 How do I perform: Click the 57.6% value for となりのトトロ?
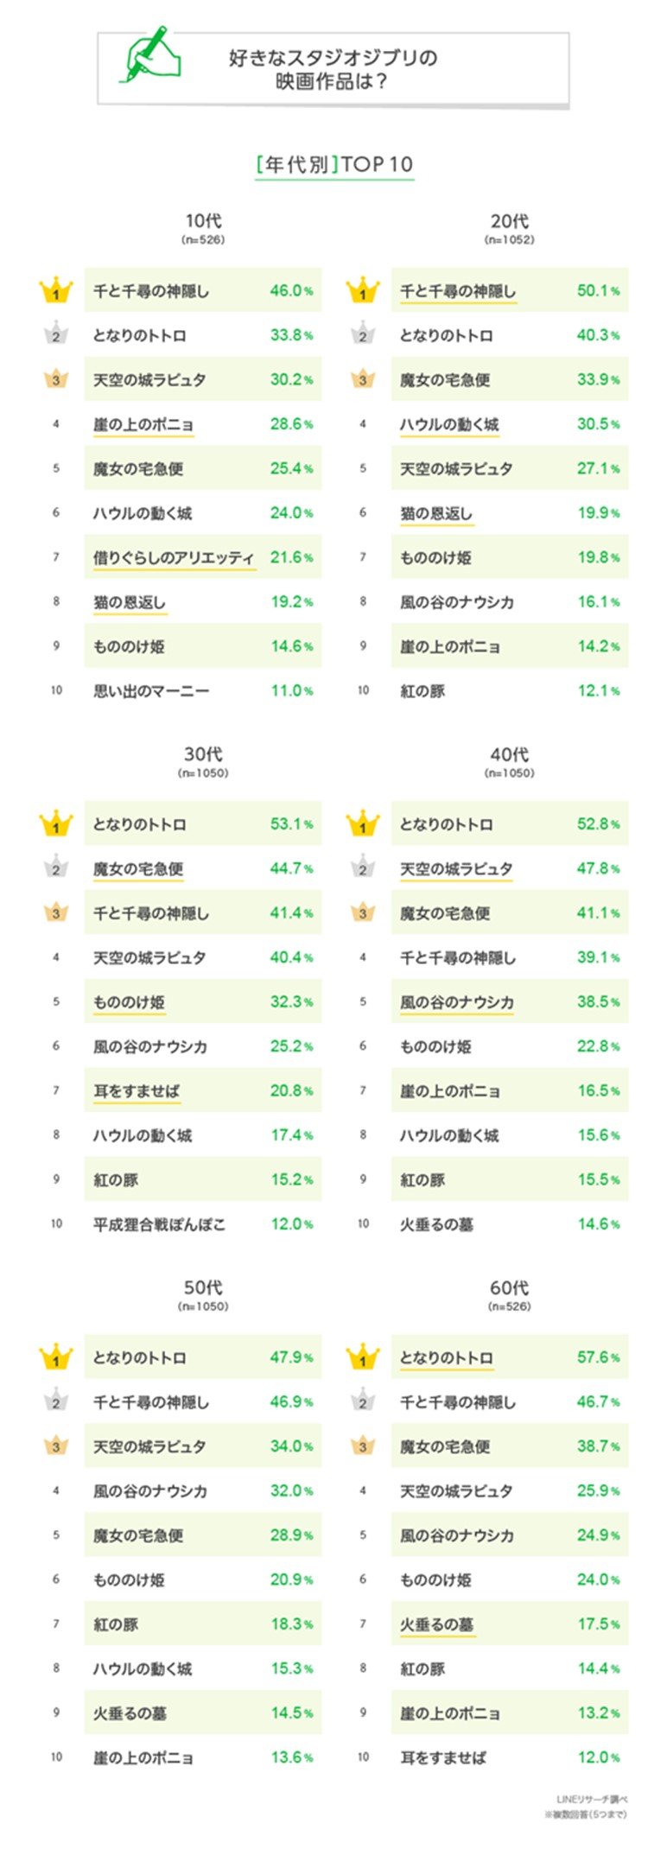click(x=598, y=1357)
